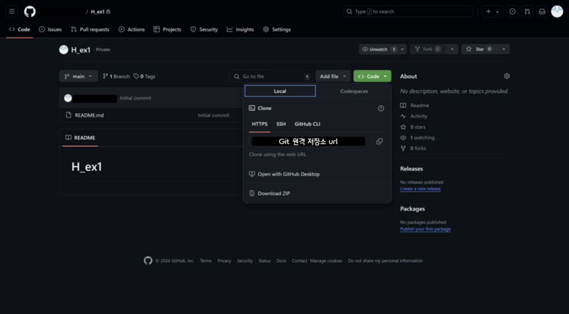Open the main branch selector
Screen dimensions: 569x314
point(78,77)
